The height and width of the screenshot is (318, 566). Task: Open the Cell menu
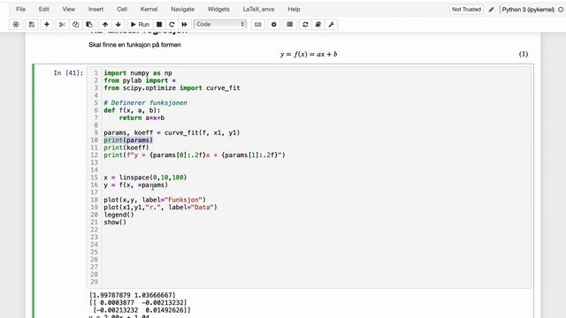pyautogui.click(x=122, y=9)
